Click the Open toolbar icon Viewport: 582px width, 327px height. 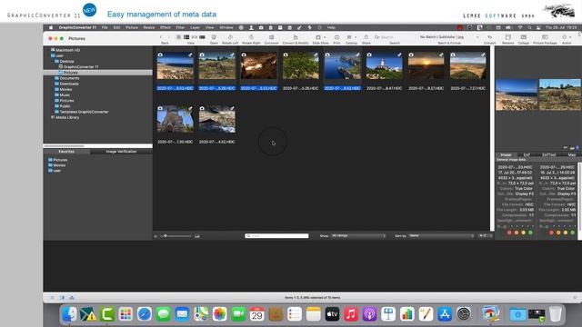214,37
